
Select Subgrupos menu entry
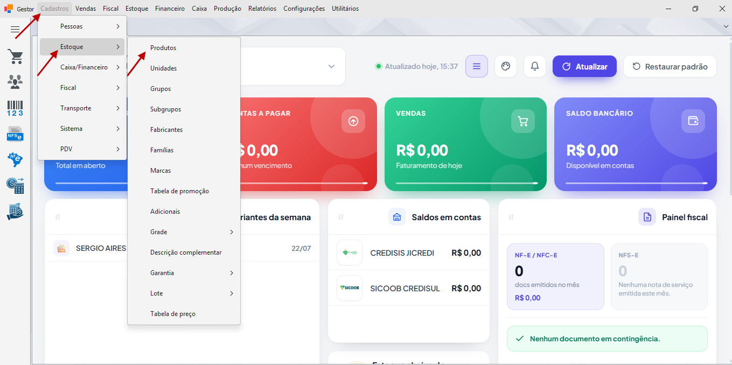184,109
